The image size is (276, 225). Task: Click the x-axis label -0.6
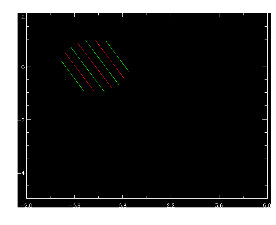click(x=75, y=205)
